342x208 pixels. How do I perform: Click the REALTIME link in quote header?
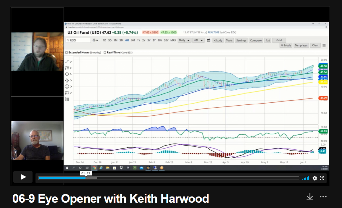pyautogui.click(x=213, y=32)
